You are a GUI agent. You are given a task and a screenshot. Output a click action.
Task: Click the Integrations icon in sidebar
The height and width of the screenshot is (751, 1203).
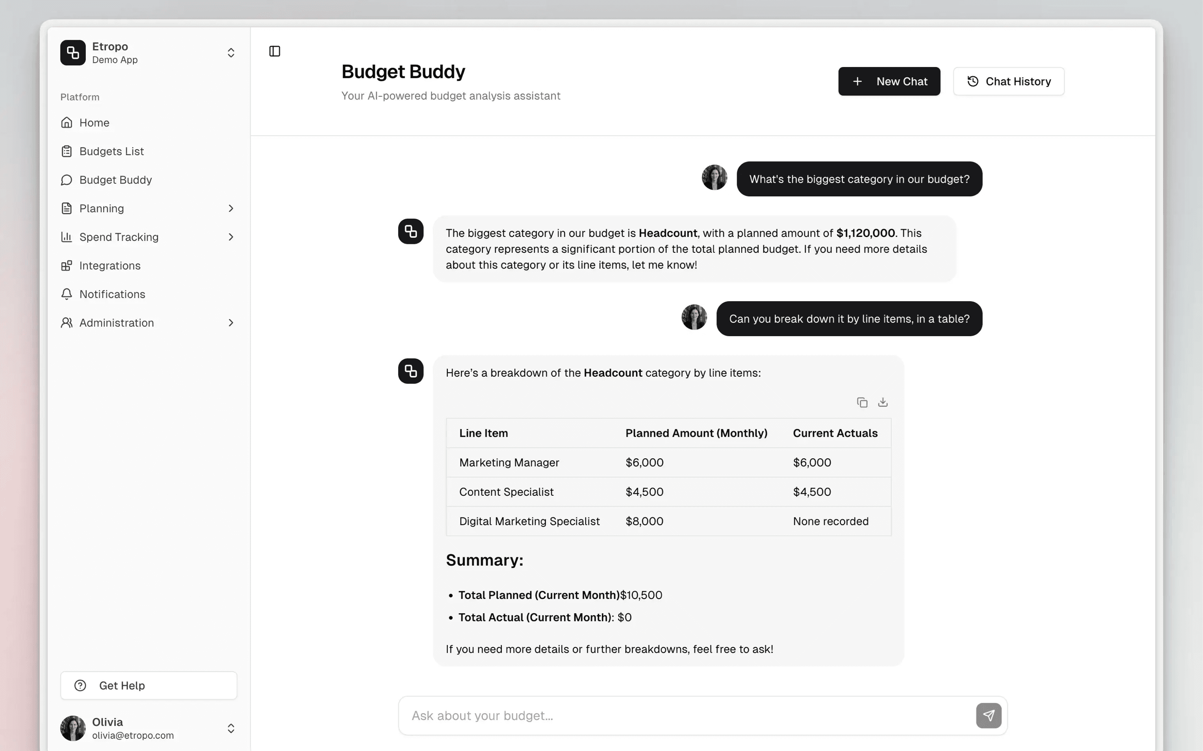click(67, 266)
